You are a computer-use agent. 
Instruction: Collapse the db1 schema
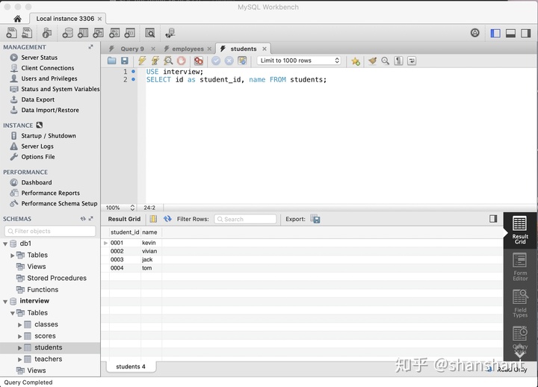pyautogui.click(x=5, y=244)
